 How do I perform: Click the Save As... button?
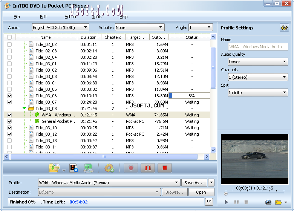(x=194, y=182)
